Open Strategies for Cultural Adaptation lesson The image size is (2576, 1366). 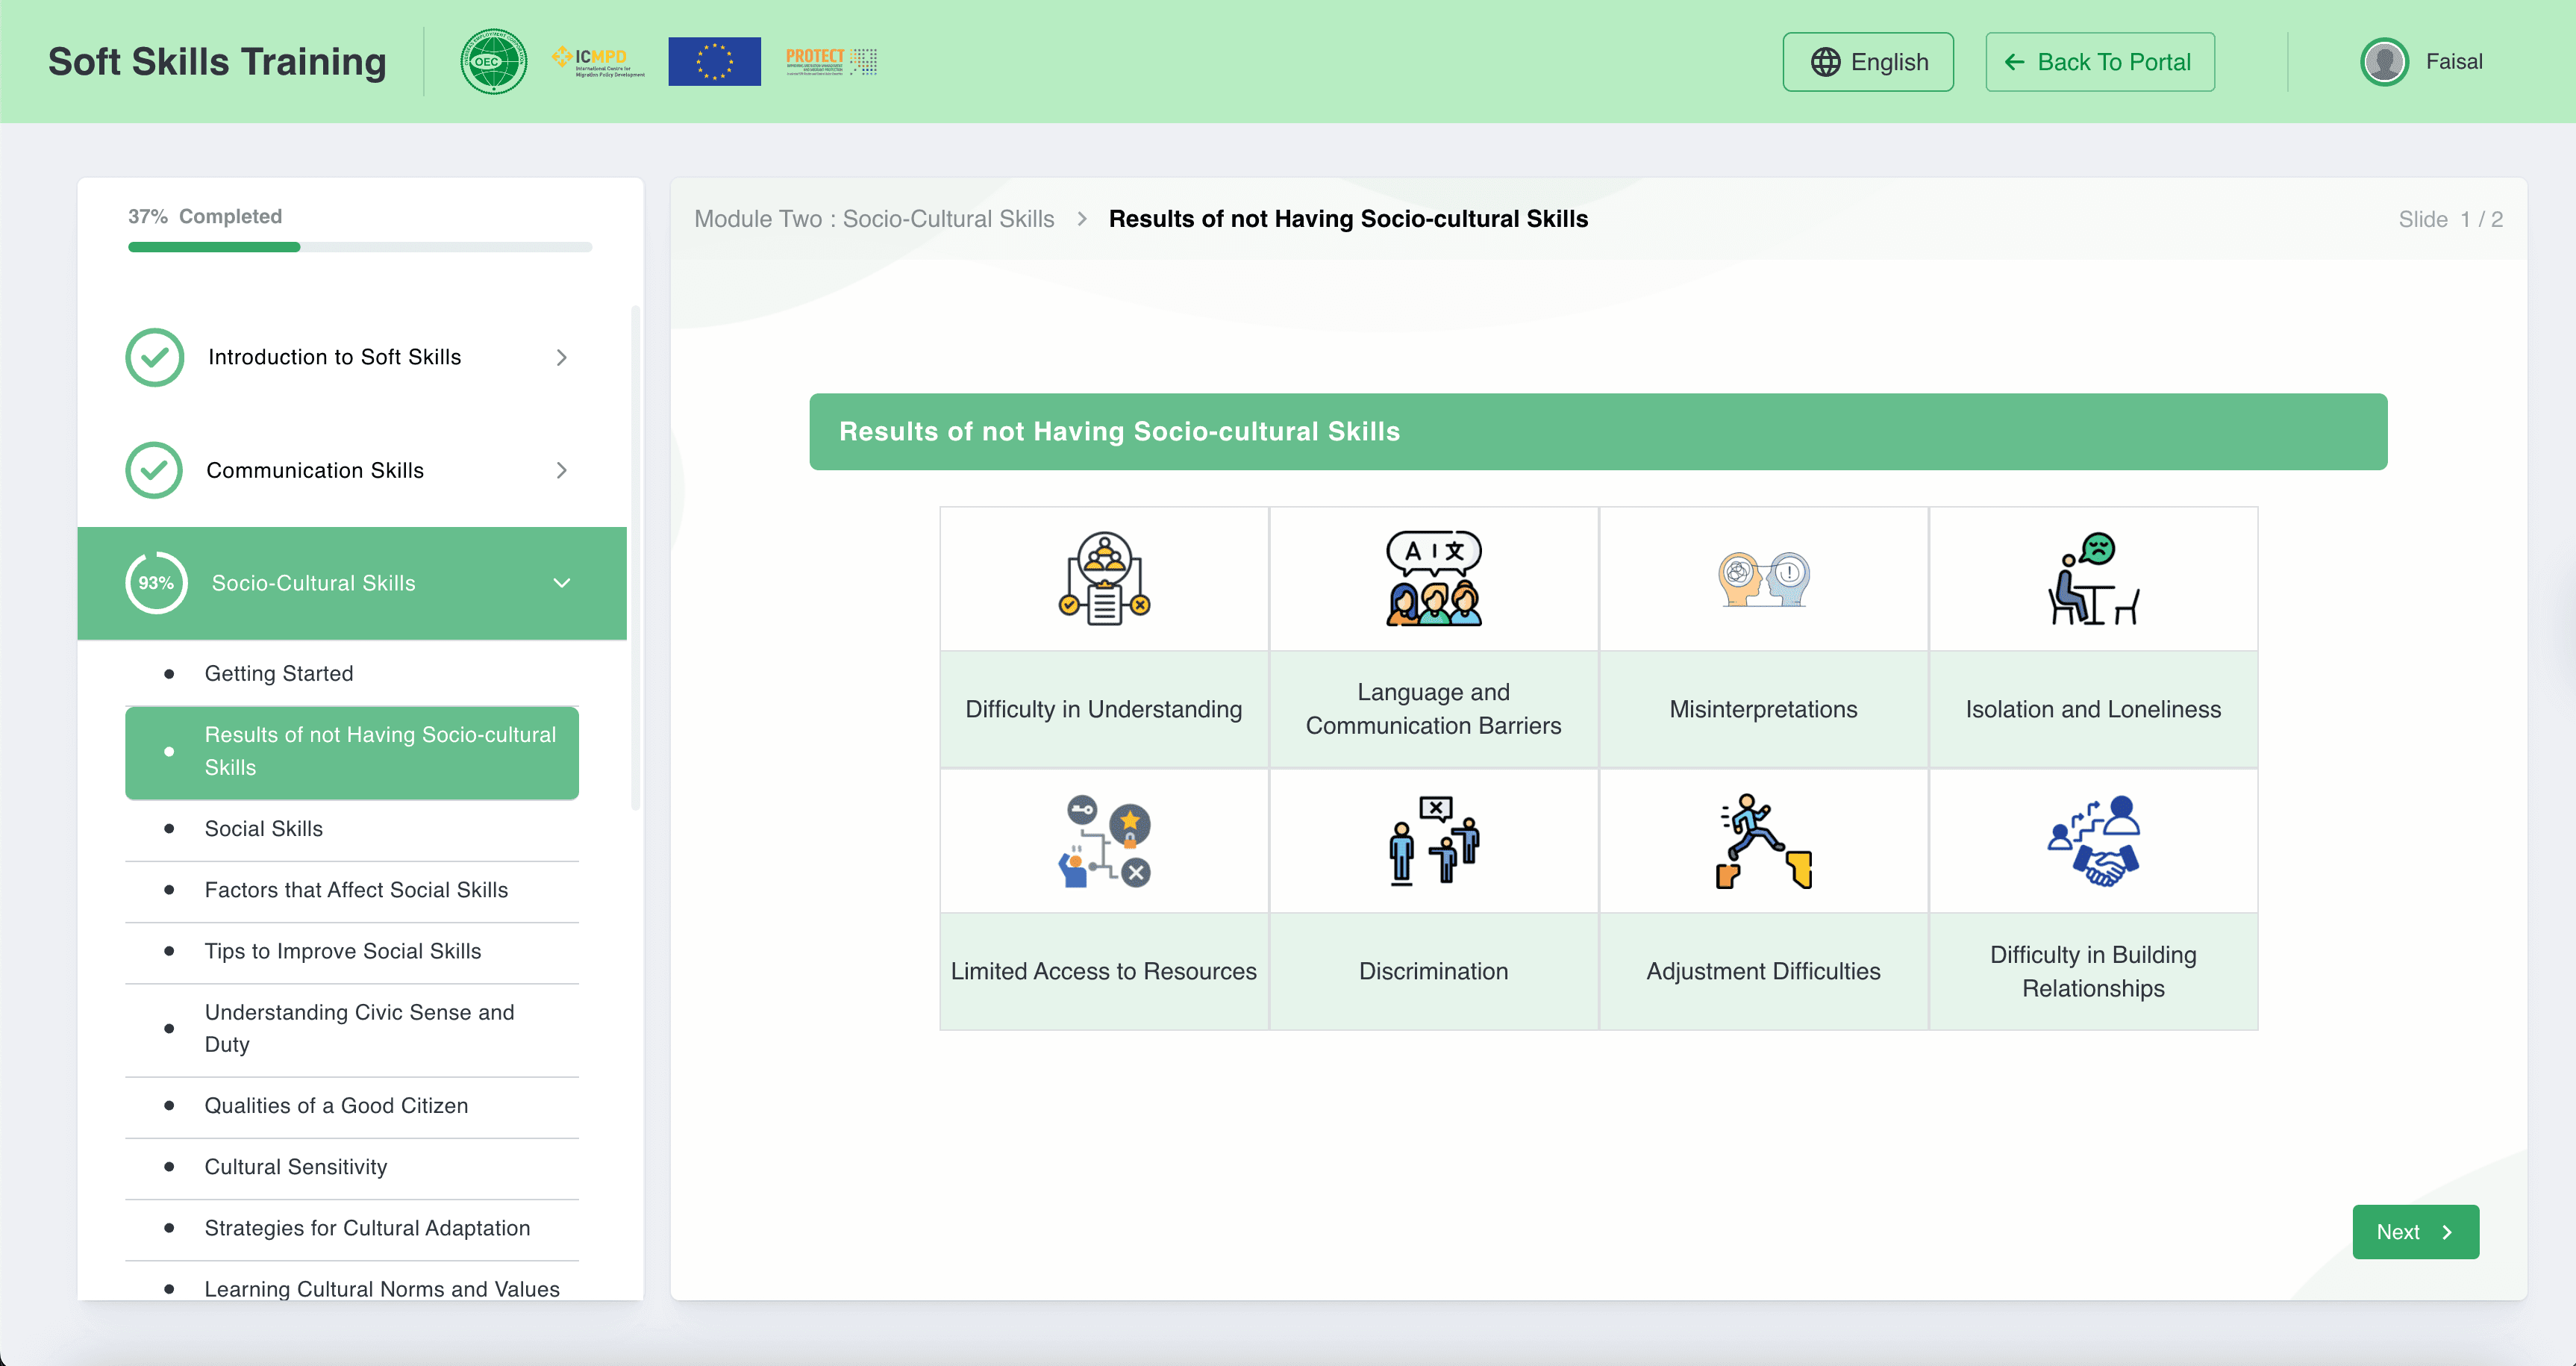point(352,1228)
